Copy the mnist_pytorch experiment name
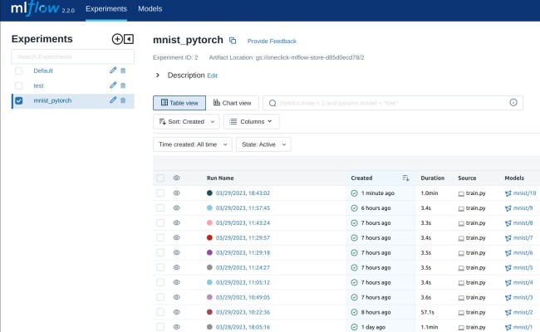This screenshot has height=332, width=540. coord(233,41)
